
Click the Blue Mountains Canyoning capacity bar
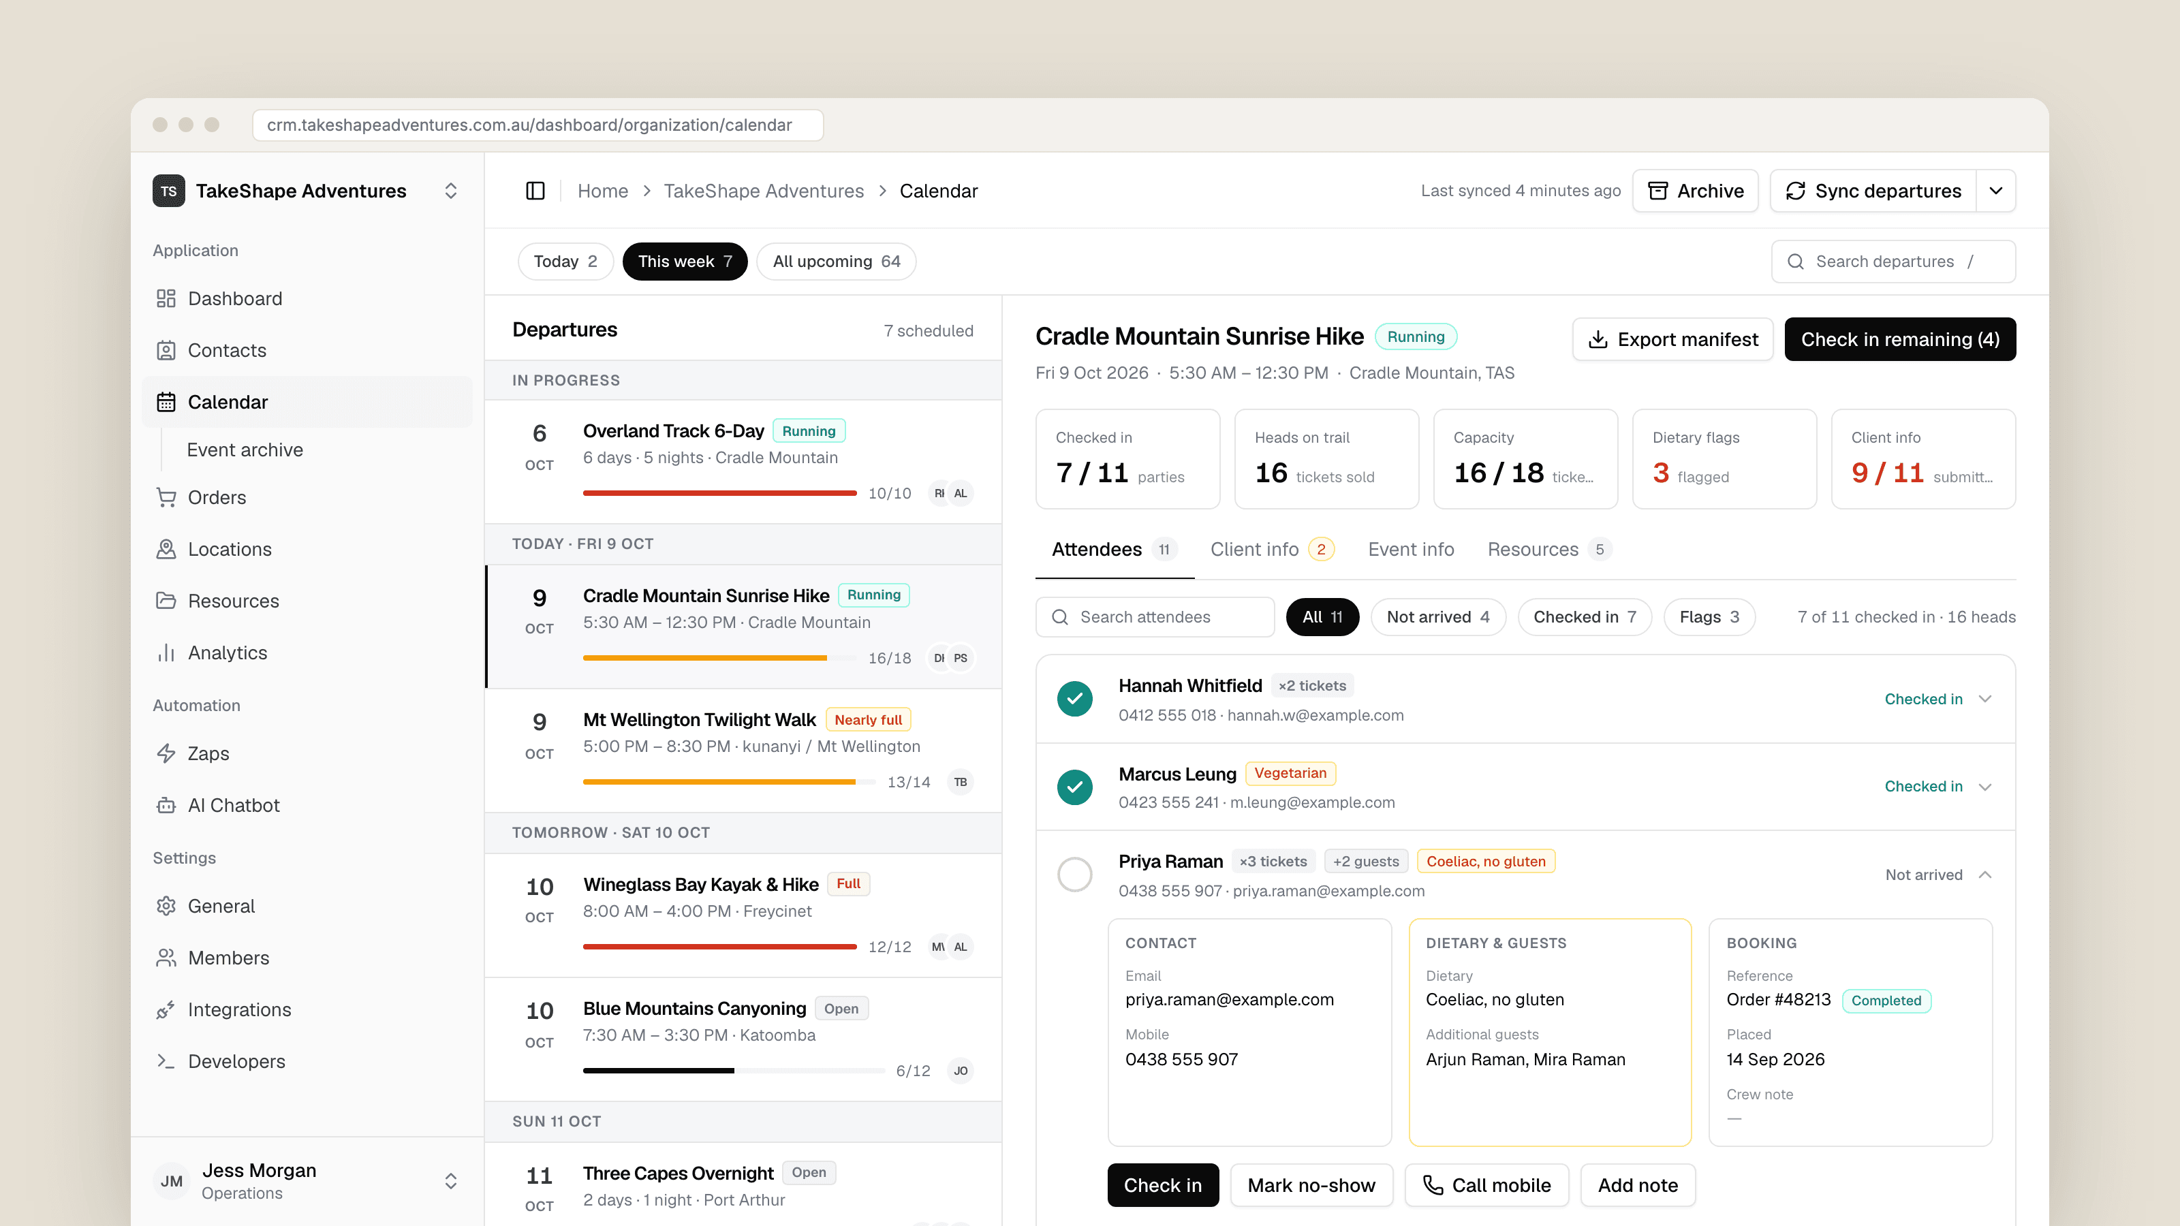tap(733, 1071)
